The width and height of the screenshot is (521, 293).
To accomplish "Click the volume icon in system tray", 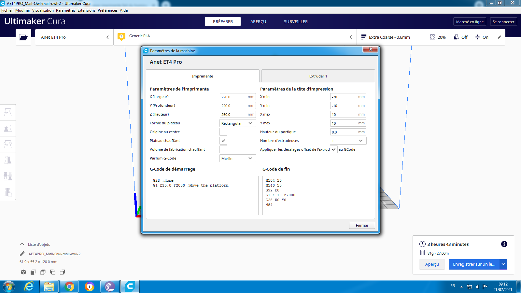I will pos(477,287).
